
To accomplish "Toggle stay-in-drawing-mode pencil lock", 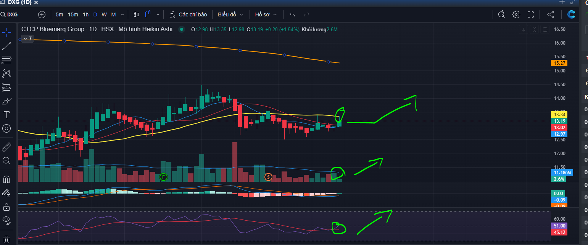I will [6, 193].
